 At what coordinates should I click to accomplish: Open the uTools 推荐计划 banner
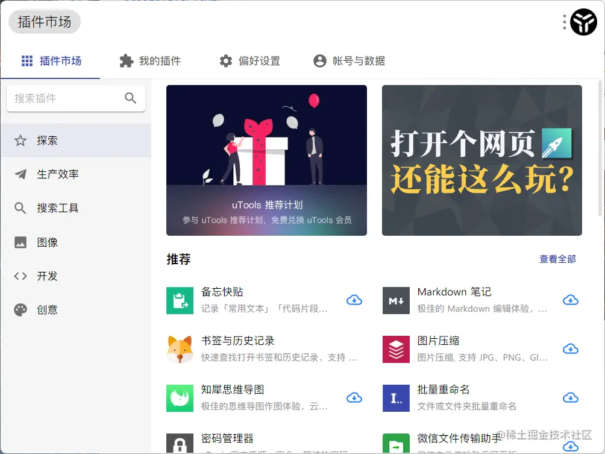click(x=266, y=160)
